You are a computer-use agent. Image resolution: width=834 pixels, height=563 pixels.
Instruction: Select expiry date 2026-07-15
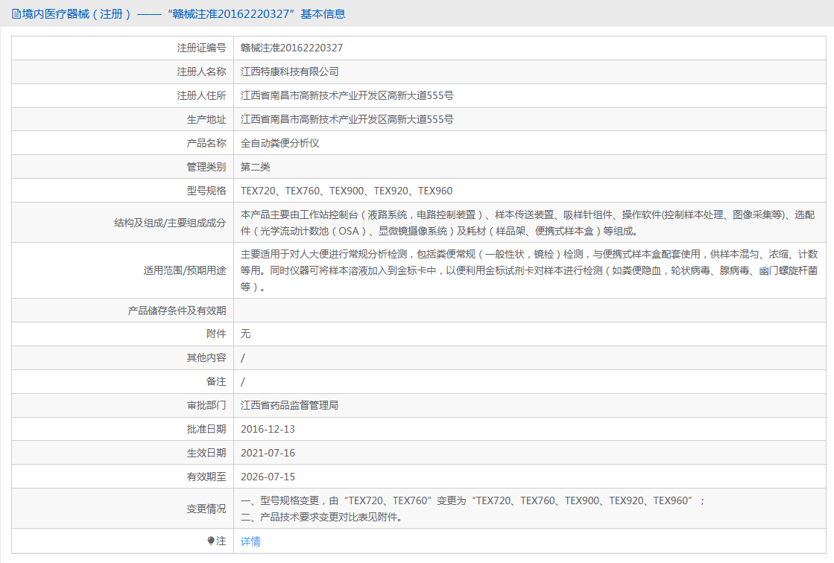click(268, 477)
